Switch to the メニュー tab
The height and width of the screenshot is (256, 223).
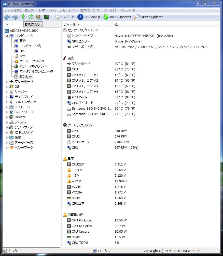pyautogui.click(x=13, y=24)
